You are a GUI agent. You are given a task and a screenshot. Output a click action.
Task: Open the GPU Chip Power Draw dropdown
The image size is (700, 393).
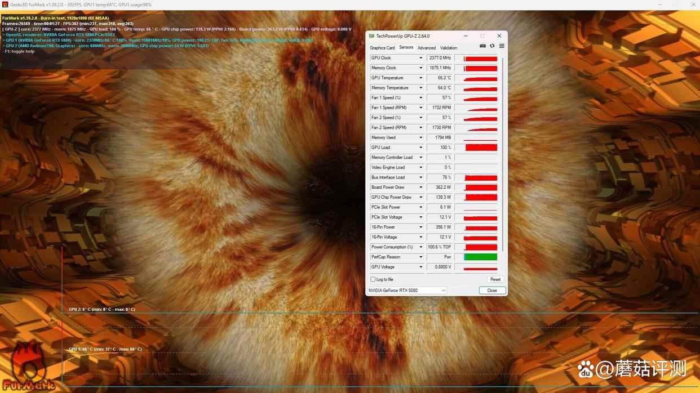click(420, 197)
